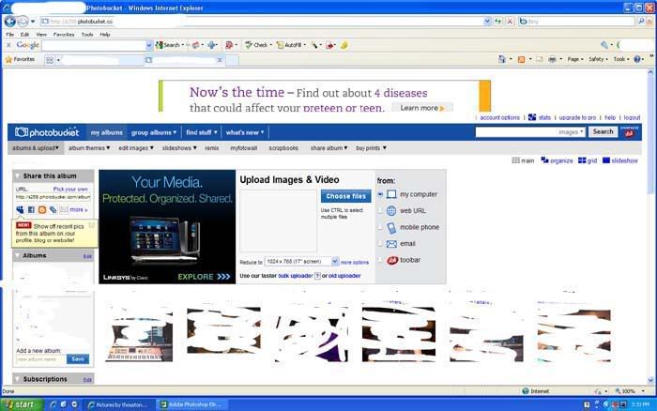Select the 'my computer' upload source
This screenshot has width=657, height=411.
tap(380, 194)
